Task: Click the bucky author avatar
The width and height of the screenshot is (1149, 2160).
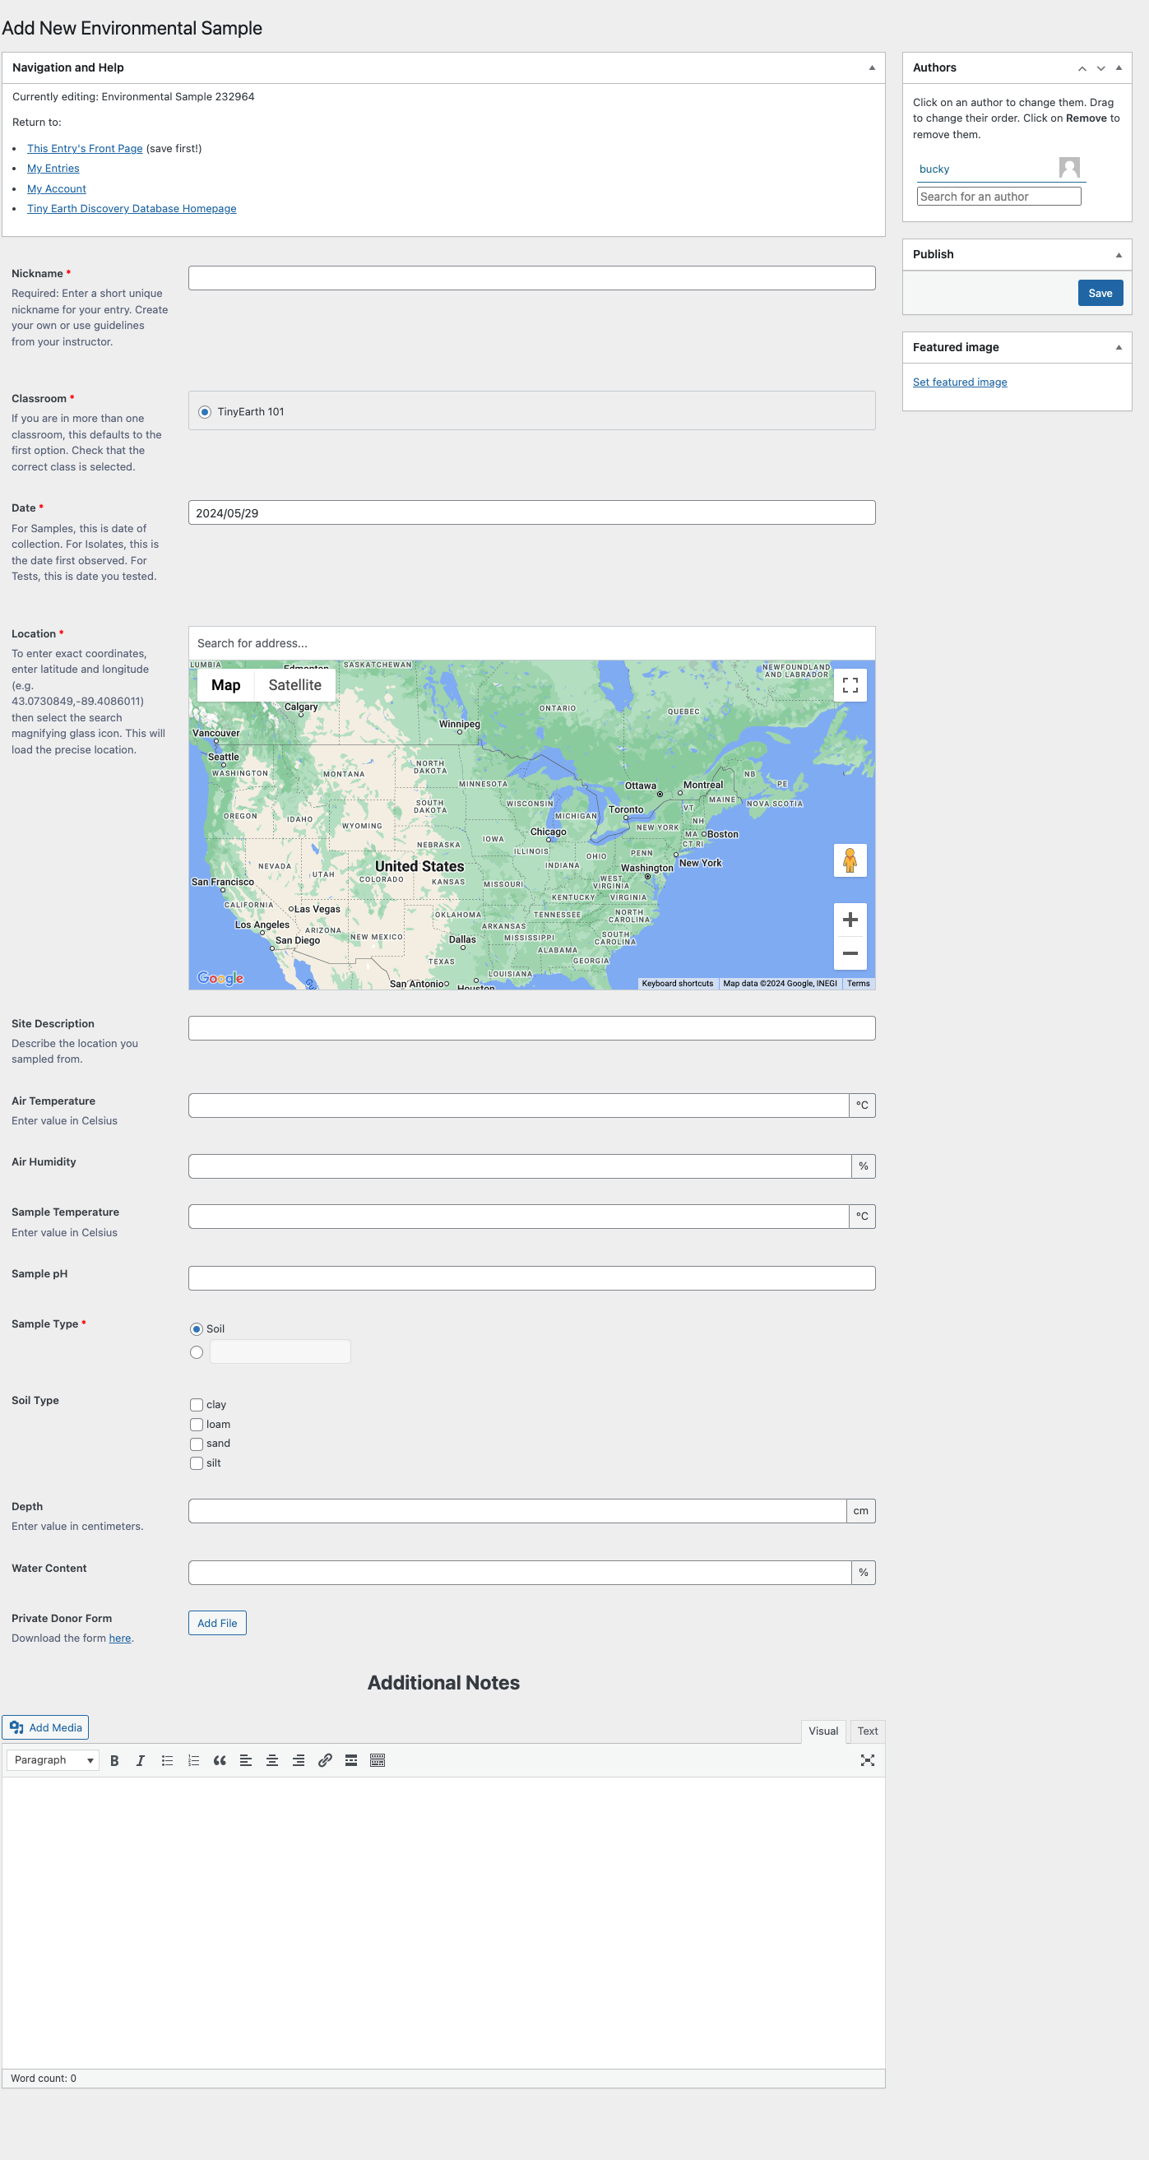Action: (x=1068, y=168)
